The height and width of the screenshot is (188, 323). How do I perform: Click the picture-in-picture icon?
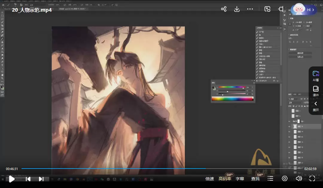pyautogui.click(x=267, y=9)
